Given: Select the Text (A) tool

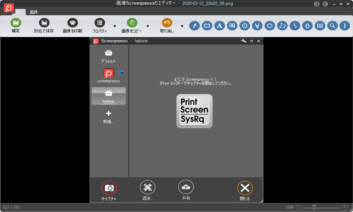Looking at the screenshot, I should tap(220, 26).
